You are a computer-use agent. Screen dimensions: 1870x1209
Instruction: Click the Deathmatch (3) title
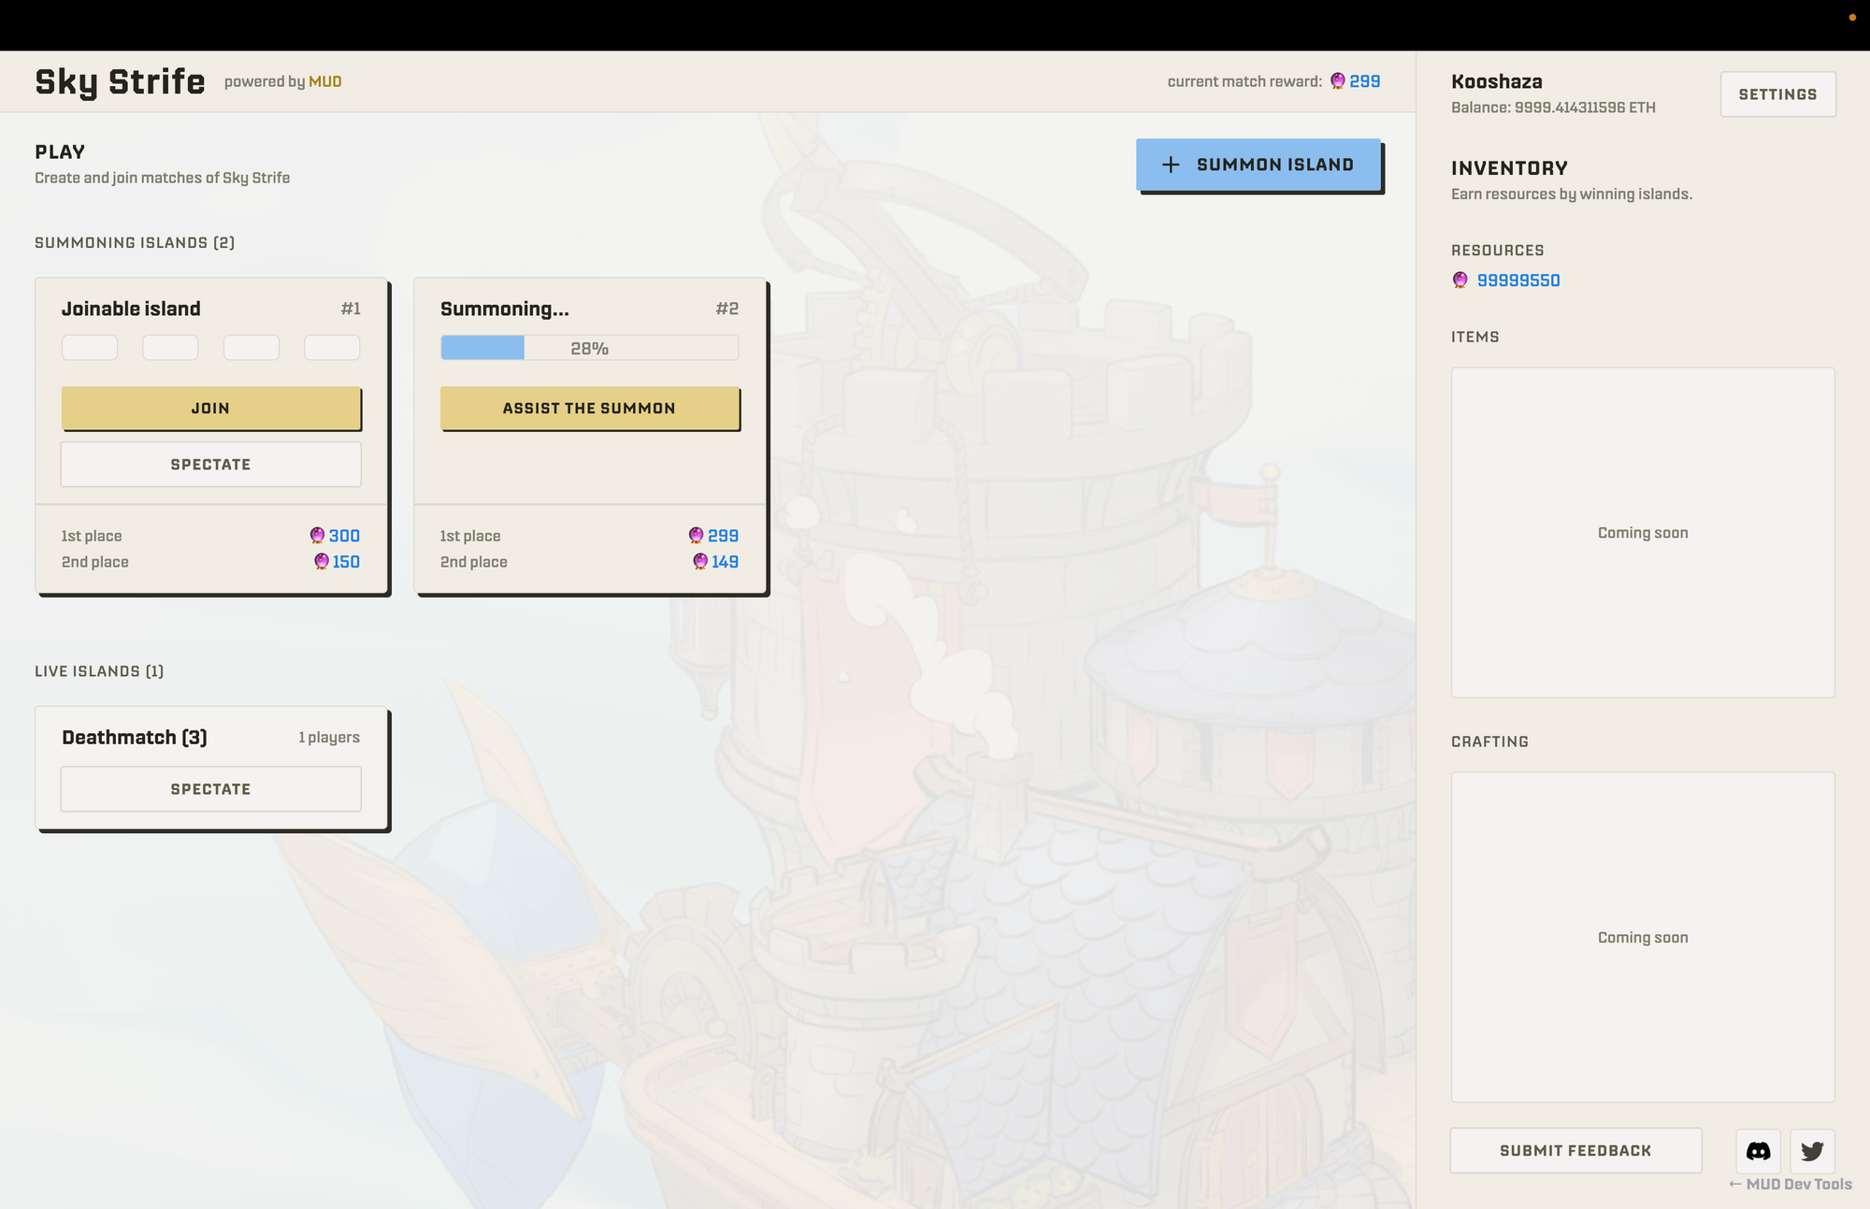(135, 738)
